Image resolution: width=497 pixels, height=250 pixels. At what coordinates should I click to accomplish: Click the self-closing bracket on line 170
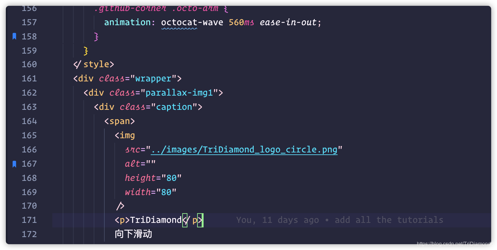click(x=120, y=206)
